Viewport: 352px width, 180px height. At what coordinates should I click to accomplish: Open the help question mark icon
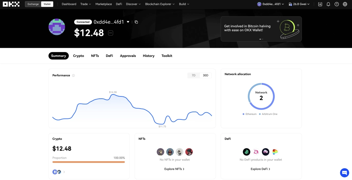(337, 4)
